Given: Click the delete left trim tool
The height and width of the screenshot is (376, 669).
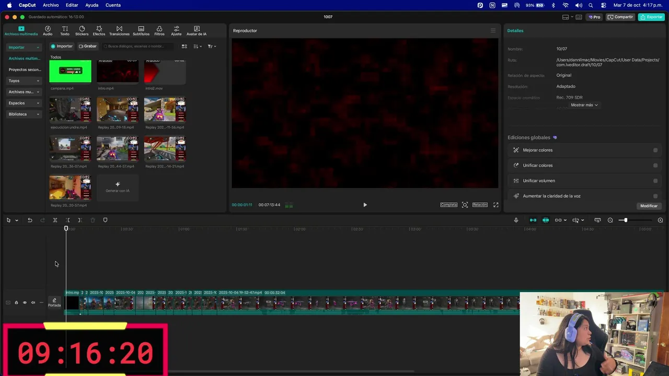Looking at the screenshot, I should tap(67, 220).
